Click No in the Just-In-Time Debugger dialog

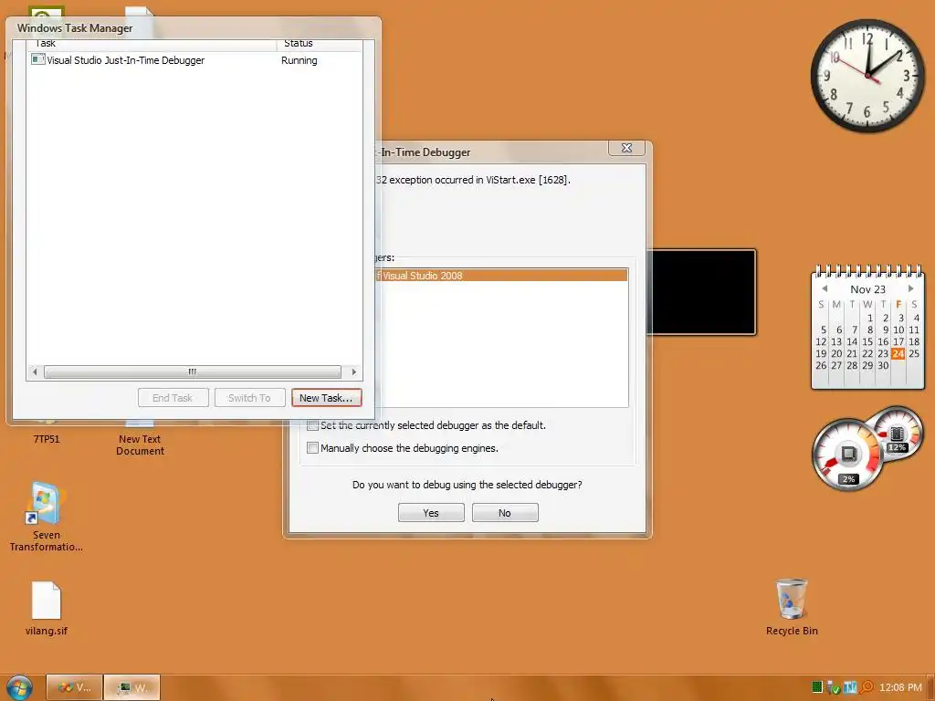(x=505, y=513)
